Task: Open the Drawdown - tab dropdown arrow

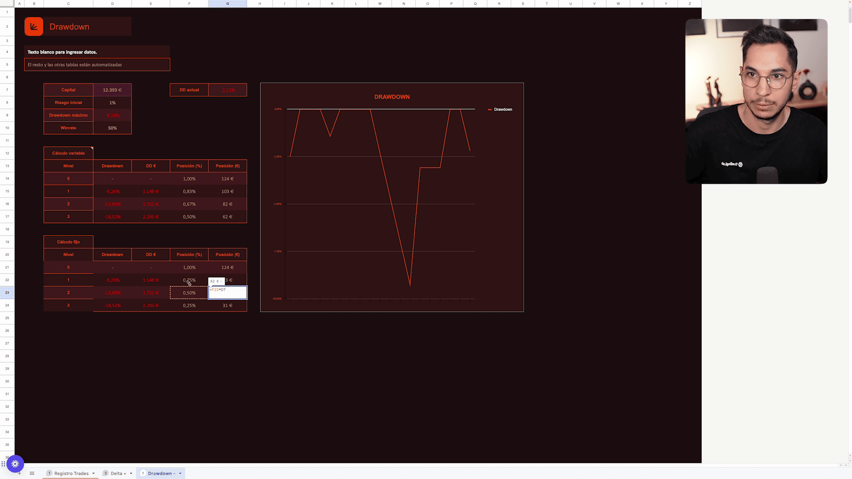Action: click(x=180, y=473)
